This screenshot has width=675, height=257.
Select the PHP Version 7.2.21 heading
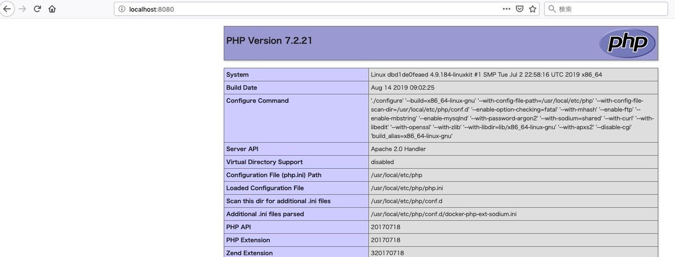[269, 41]
